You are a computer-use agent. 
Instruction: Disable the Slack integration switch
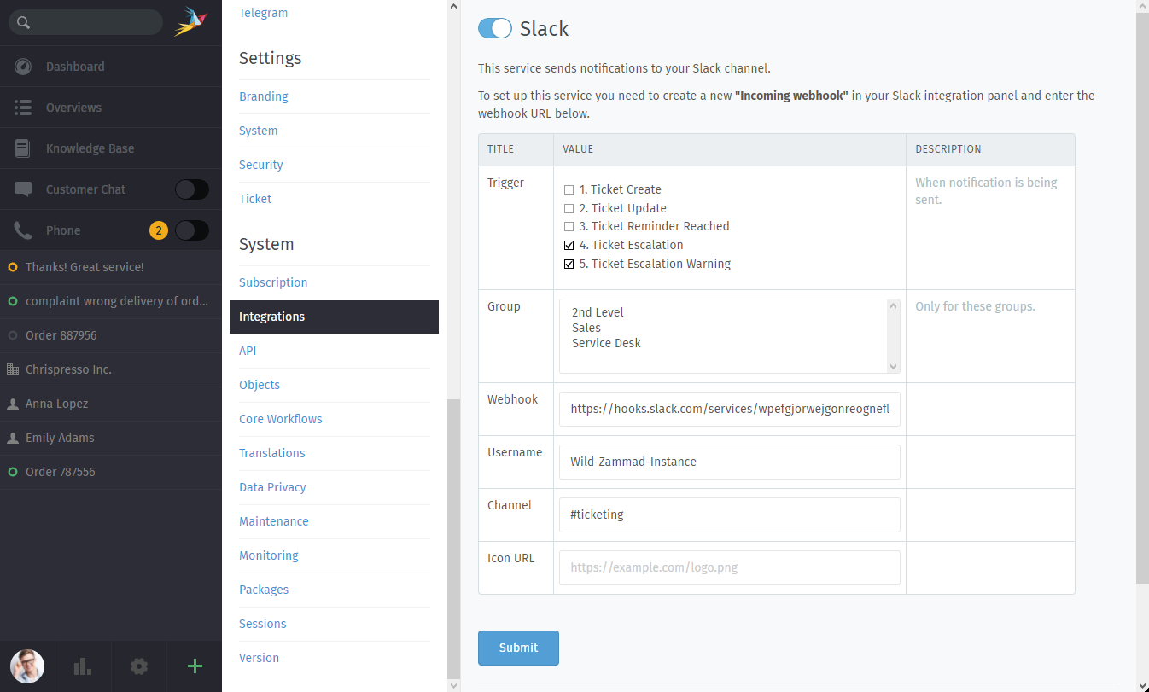495,28
